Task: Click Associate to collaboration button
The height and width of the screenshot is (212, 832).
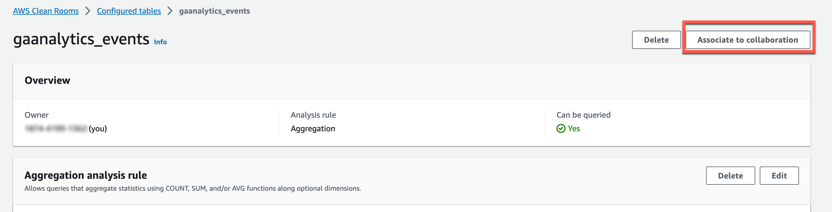Action: [x=747, y=40]
